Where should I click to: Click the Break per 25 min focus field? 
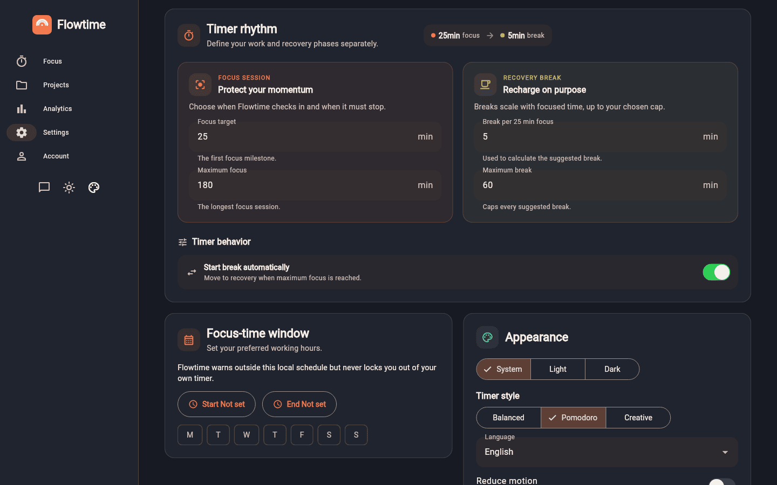coord(600,137)
